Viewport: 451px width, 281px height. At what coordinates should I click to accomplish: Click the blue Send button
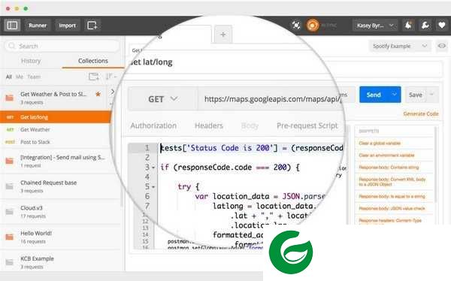coord(374,95)
